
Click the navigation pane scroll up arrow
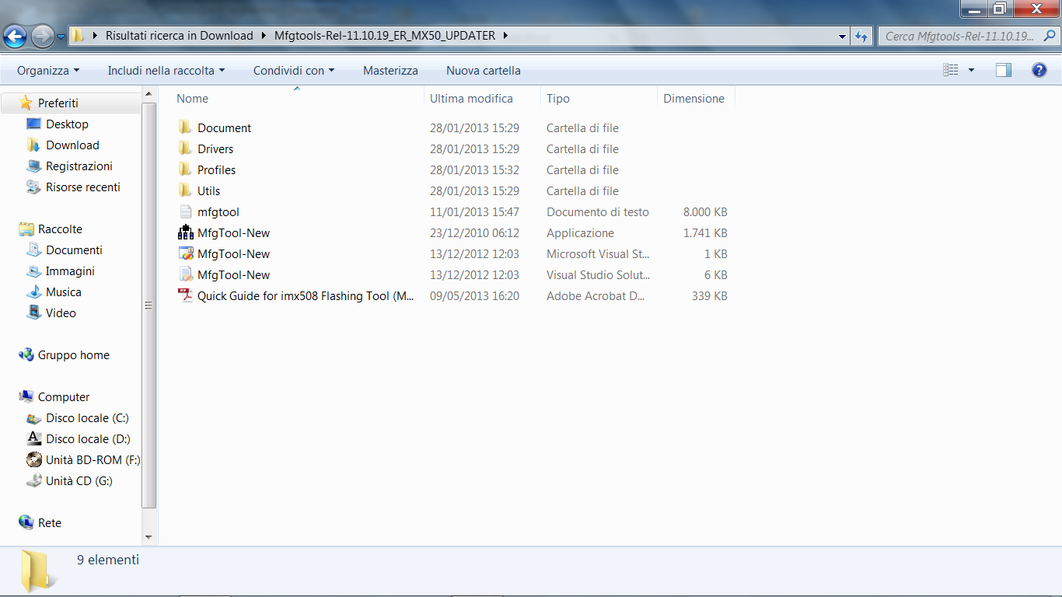click(x=150, y=95)
